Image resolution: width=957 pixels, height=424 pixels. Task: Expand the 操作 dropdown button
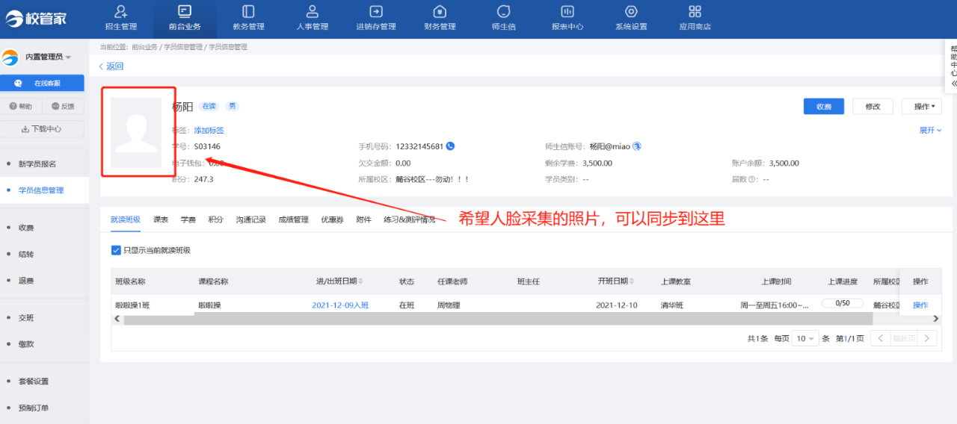(x=921, y=107)
